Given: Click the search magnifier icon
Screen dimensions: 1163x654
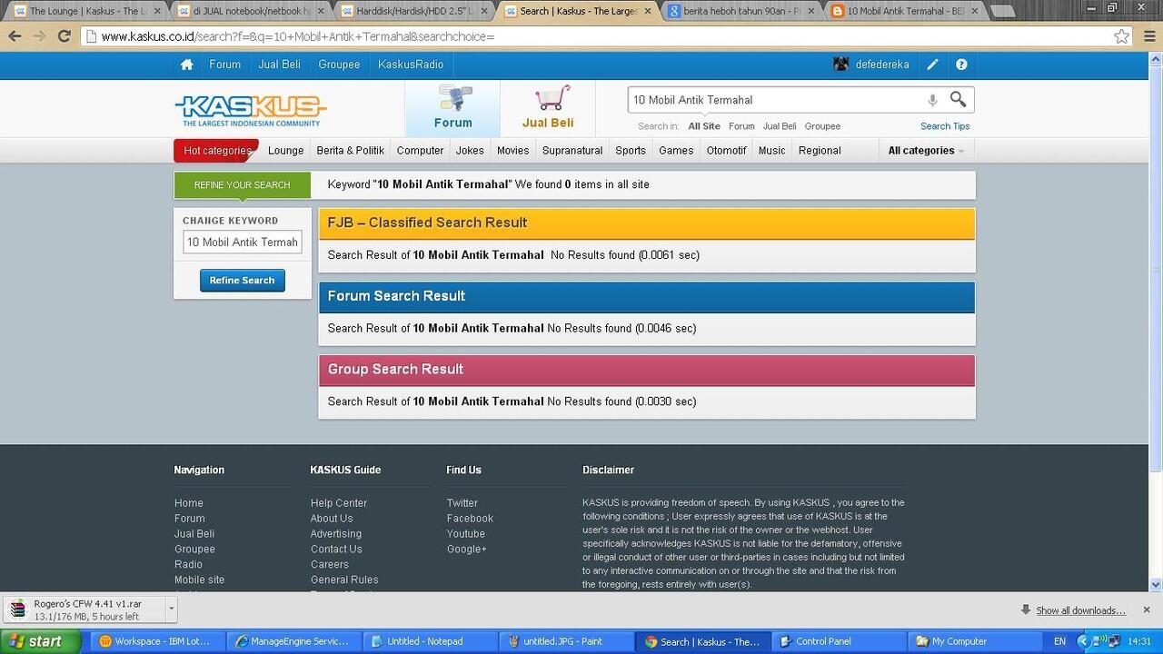Looking at the screenshot, I should click(958, 99).
